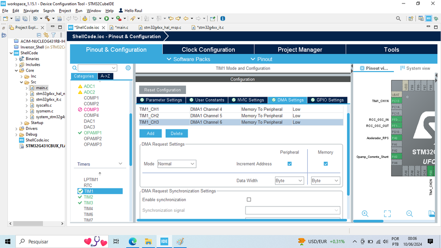The height and width of the screenshot is (248, 441).
Task: Click the Add DMA request button
Action: (151, 133)
